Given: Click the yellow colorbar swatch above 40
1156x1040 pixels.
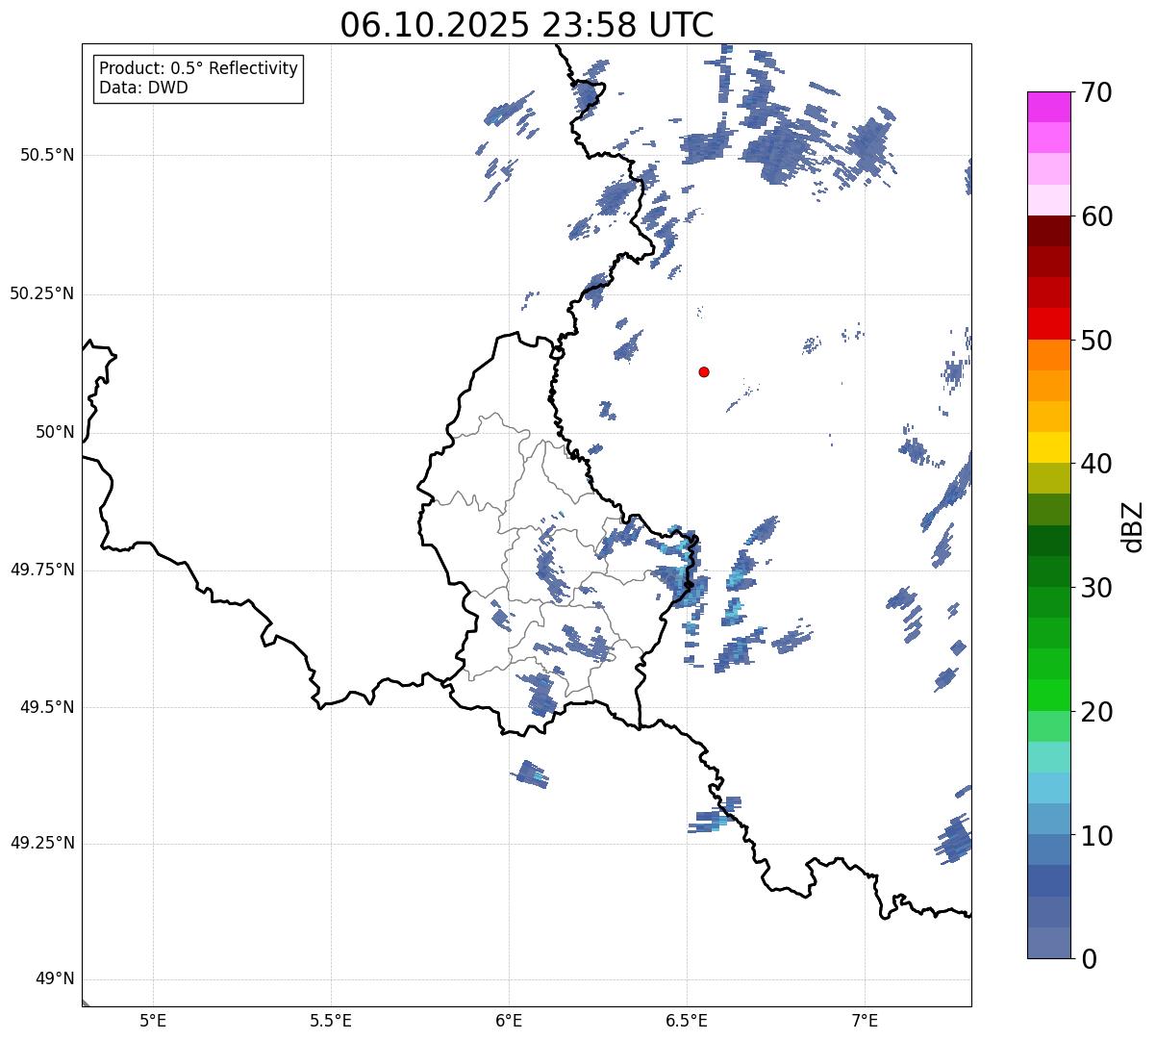Looking at the screenshot, I should (x=1049, y=447).
